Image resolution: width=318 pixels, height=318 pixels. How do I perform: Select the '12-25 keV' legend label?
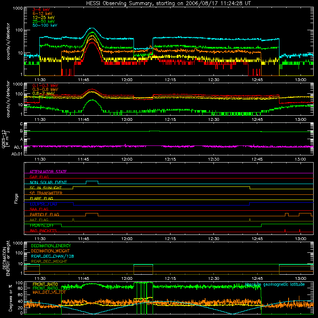tap(44, 17)
